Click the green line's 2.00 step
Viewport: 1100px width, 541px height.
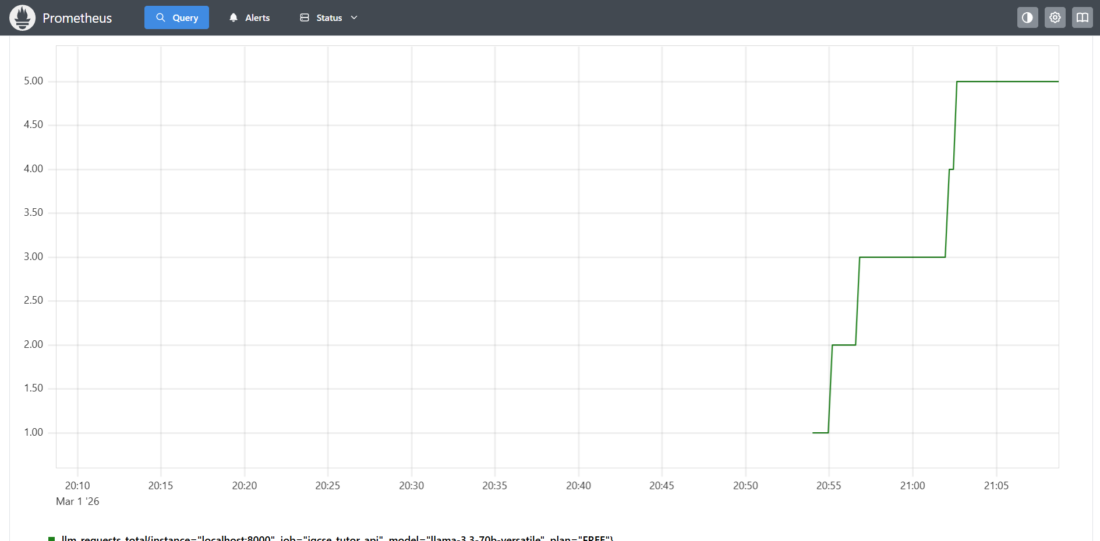844,345
